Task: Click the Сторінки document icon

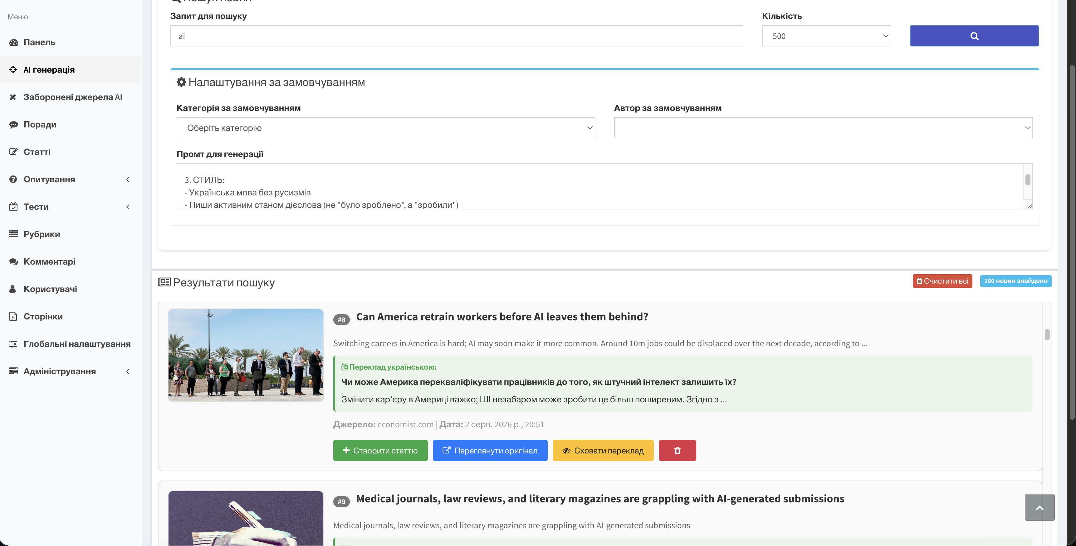Action: 13,317
